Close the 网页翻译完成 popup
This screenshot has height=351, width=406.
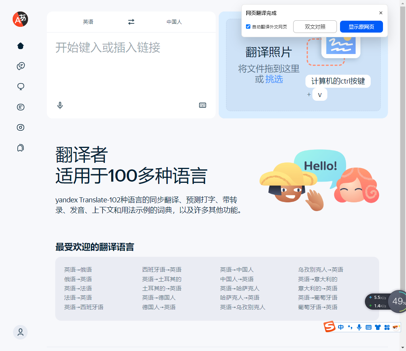pos(381,13)
